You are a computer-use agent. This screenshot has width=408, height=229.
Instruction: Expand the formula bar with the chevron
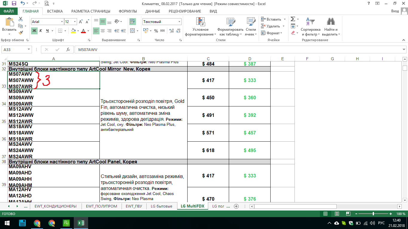coord(404,49)
